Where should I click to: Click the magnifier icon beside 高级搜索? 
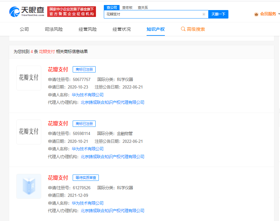tap(182, 29)
